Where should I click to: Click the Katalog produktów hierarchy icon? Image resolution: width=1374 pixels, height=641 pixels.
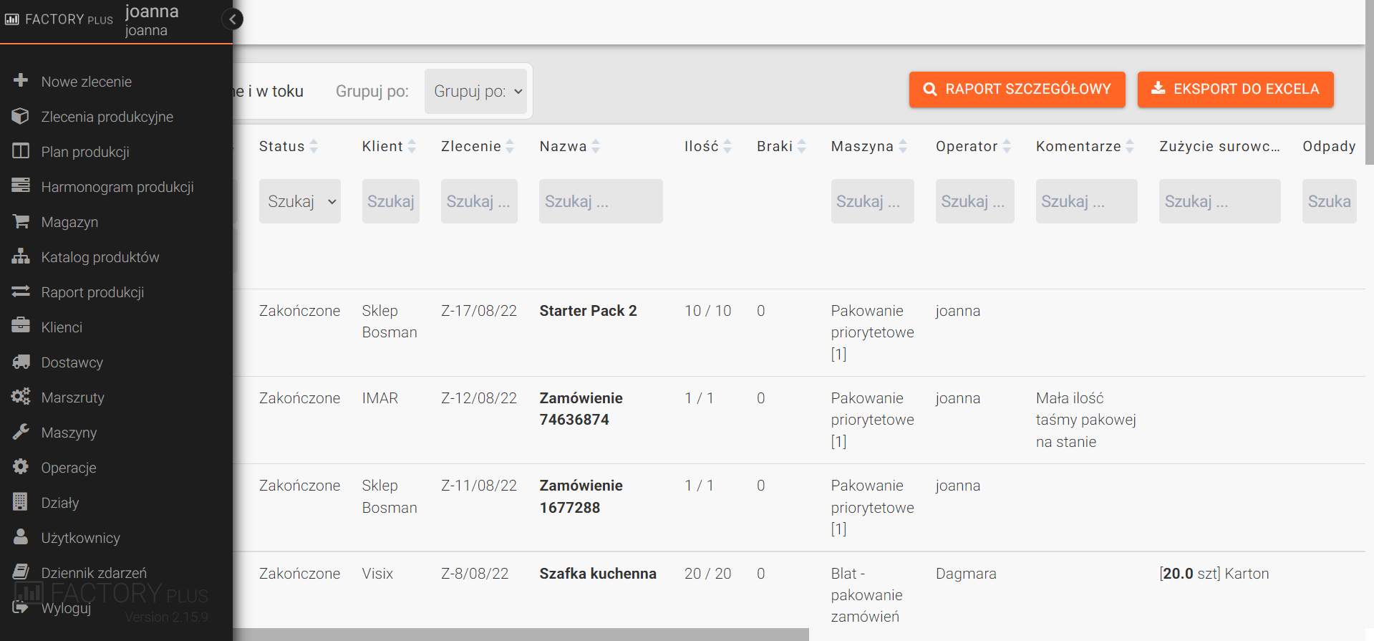[x=21, y=256]
